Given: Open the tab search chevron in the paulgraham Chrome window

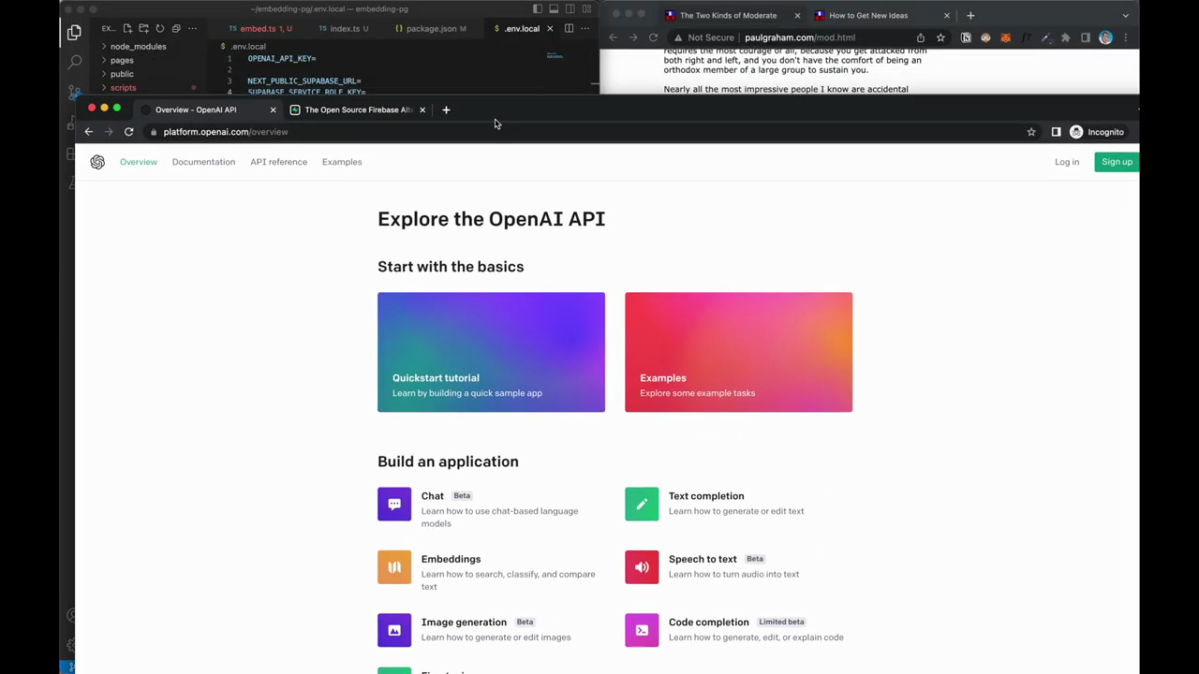Looking at the screenshot, I should pos(1125,15).
